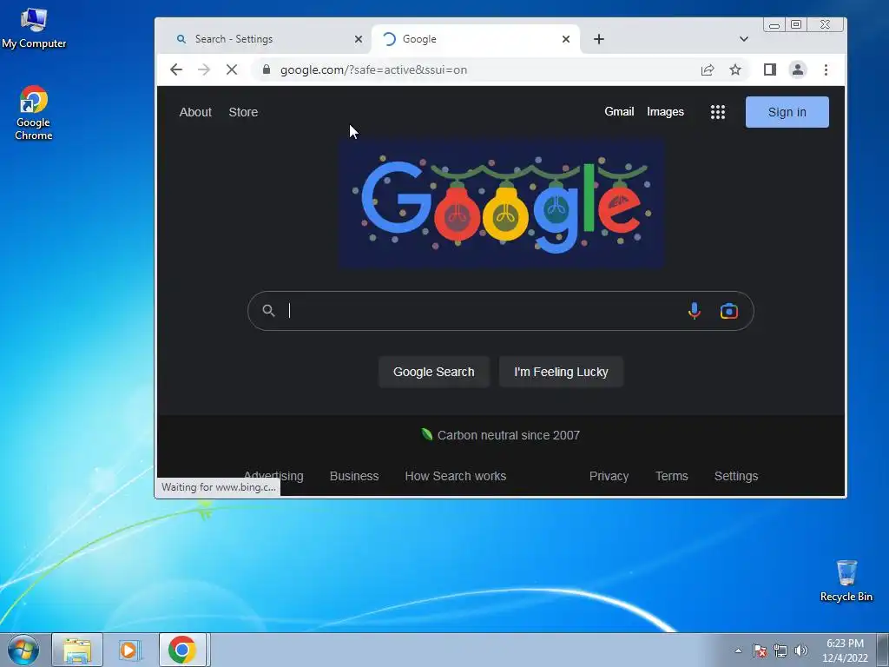889x667 pixels.
Task: Open the Privacy footer link
Action: tap(609, 477)
